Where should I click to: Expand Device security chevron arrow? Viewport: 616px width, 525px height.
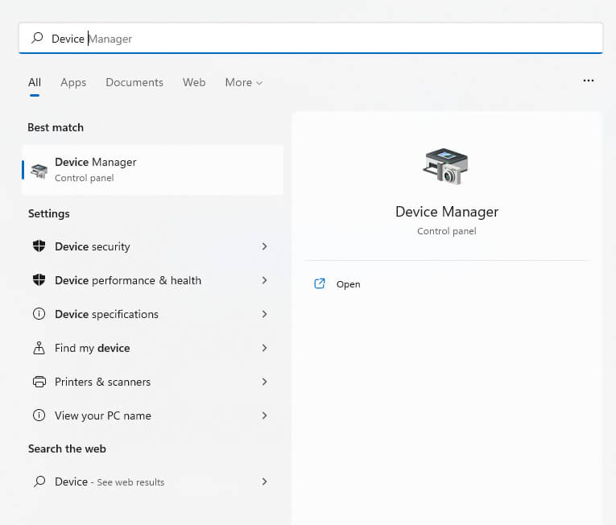click(x=264, y=246)
